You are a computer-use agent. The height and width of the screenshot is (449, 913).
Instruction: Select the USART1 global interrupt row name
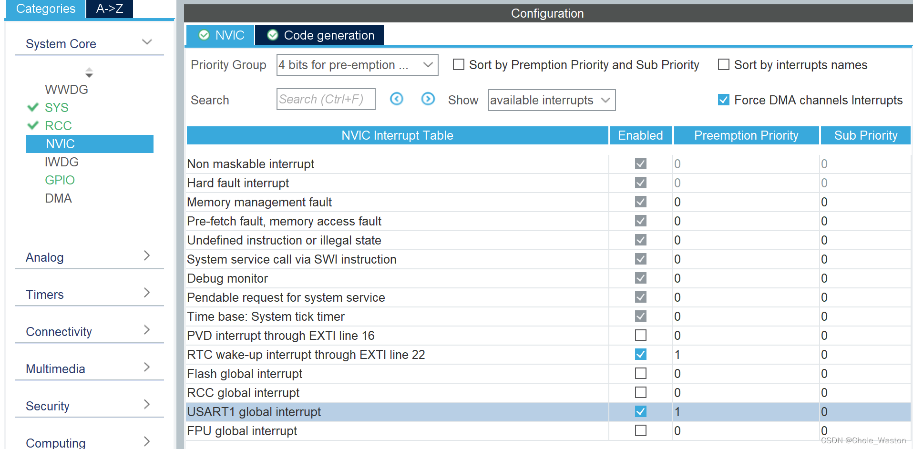254,411
